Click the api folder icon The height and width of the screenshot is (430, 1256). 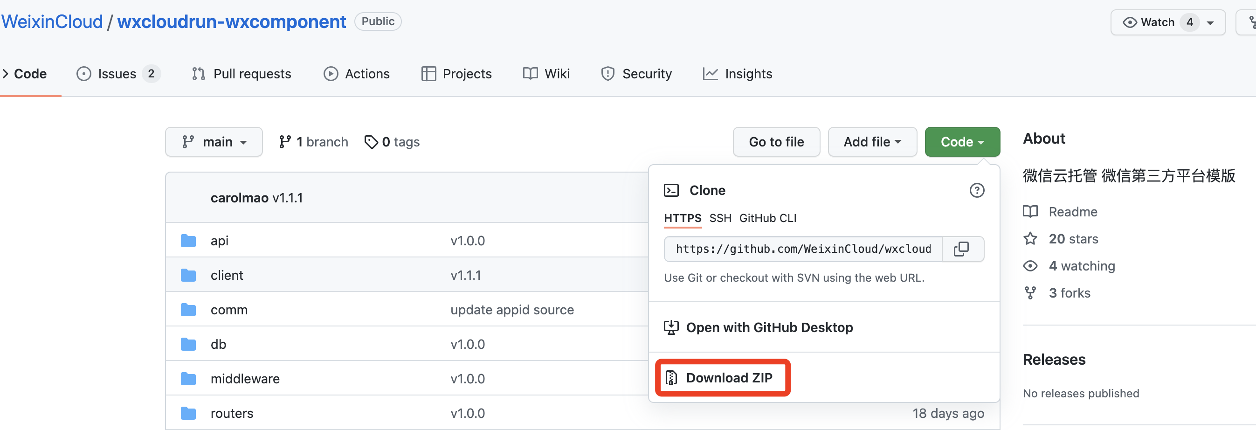click(x=188, y=241)
